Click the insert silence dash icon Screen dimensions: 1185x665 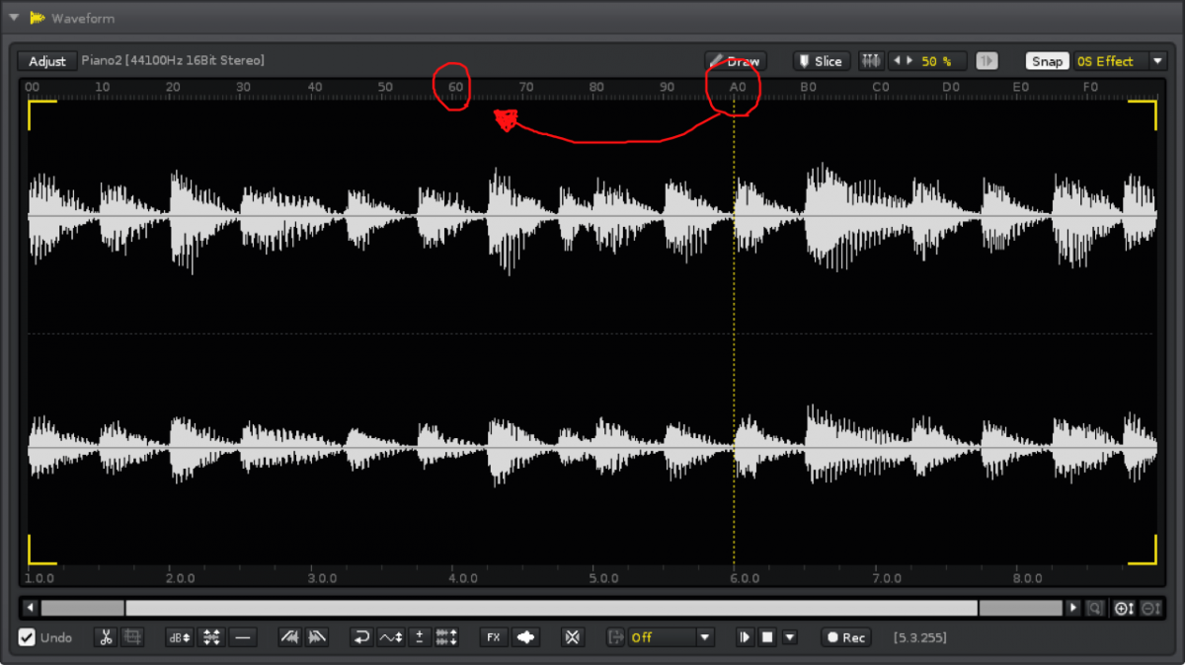coord(243,637)
